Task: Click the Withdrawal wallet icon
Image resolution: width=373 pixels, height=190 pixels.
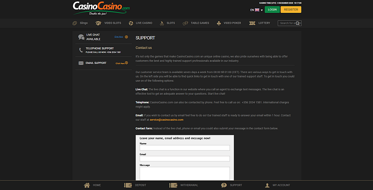Action: point(173,185)
